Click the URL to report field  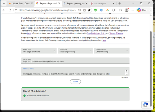75,60
